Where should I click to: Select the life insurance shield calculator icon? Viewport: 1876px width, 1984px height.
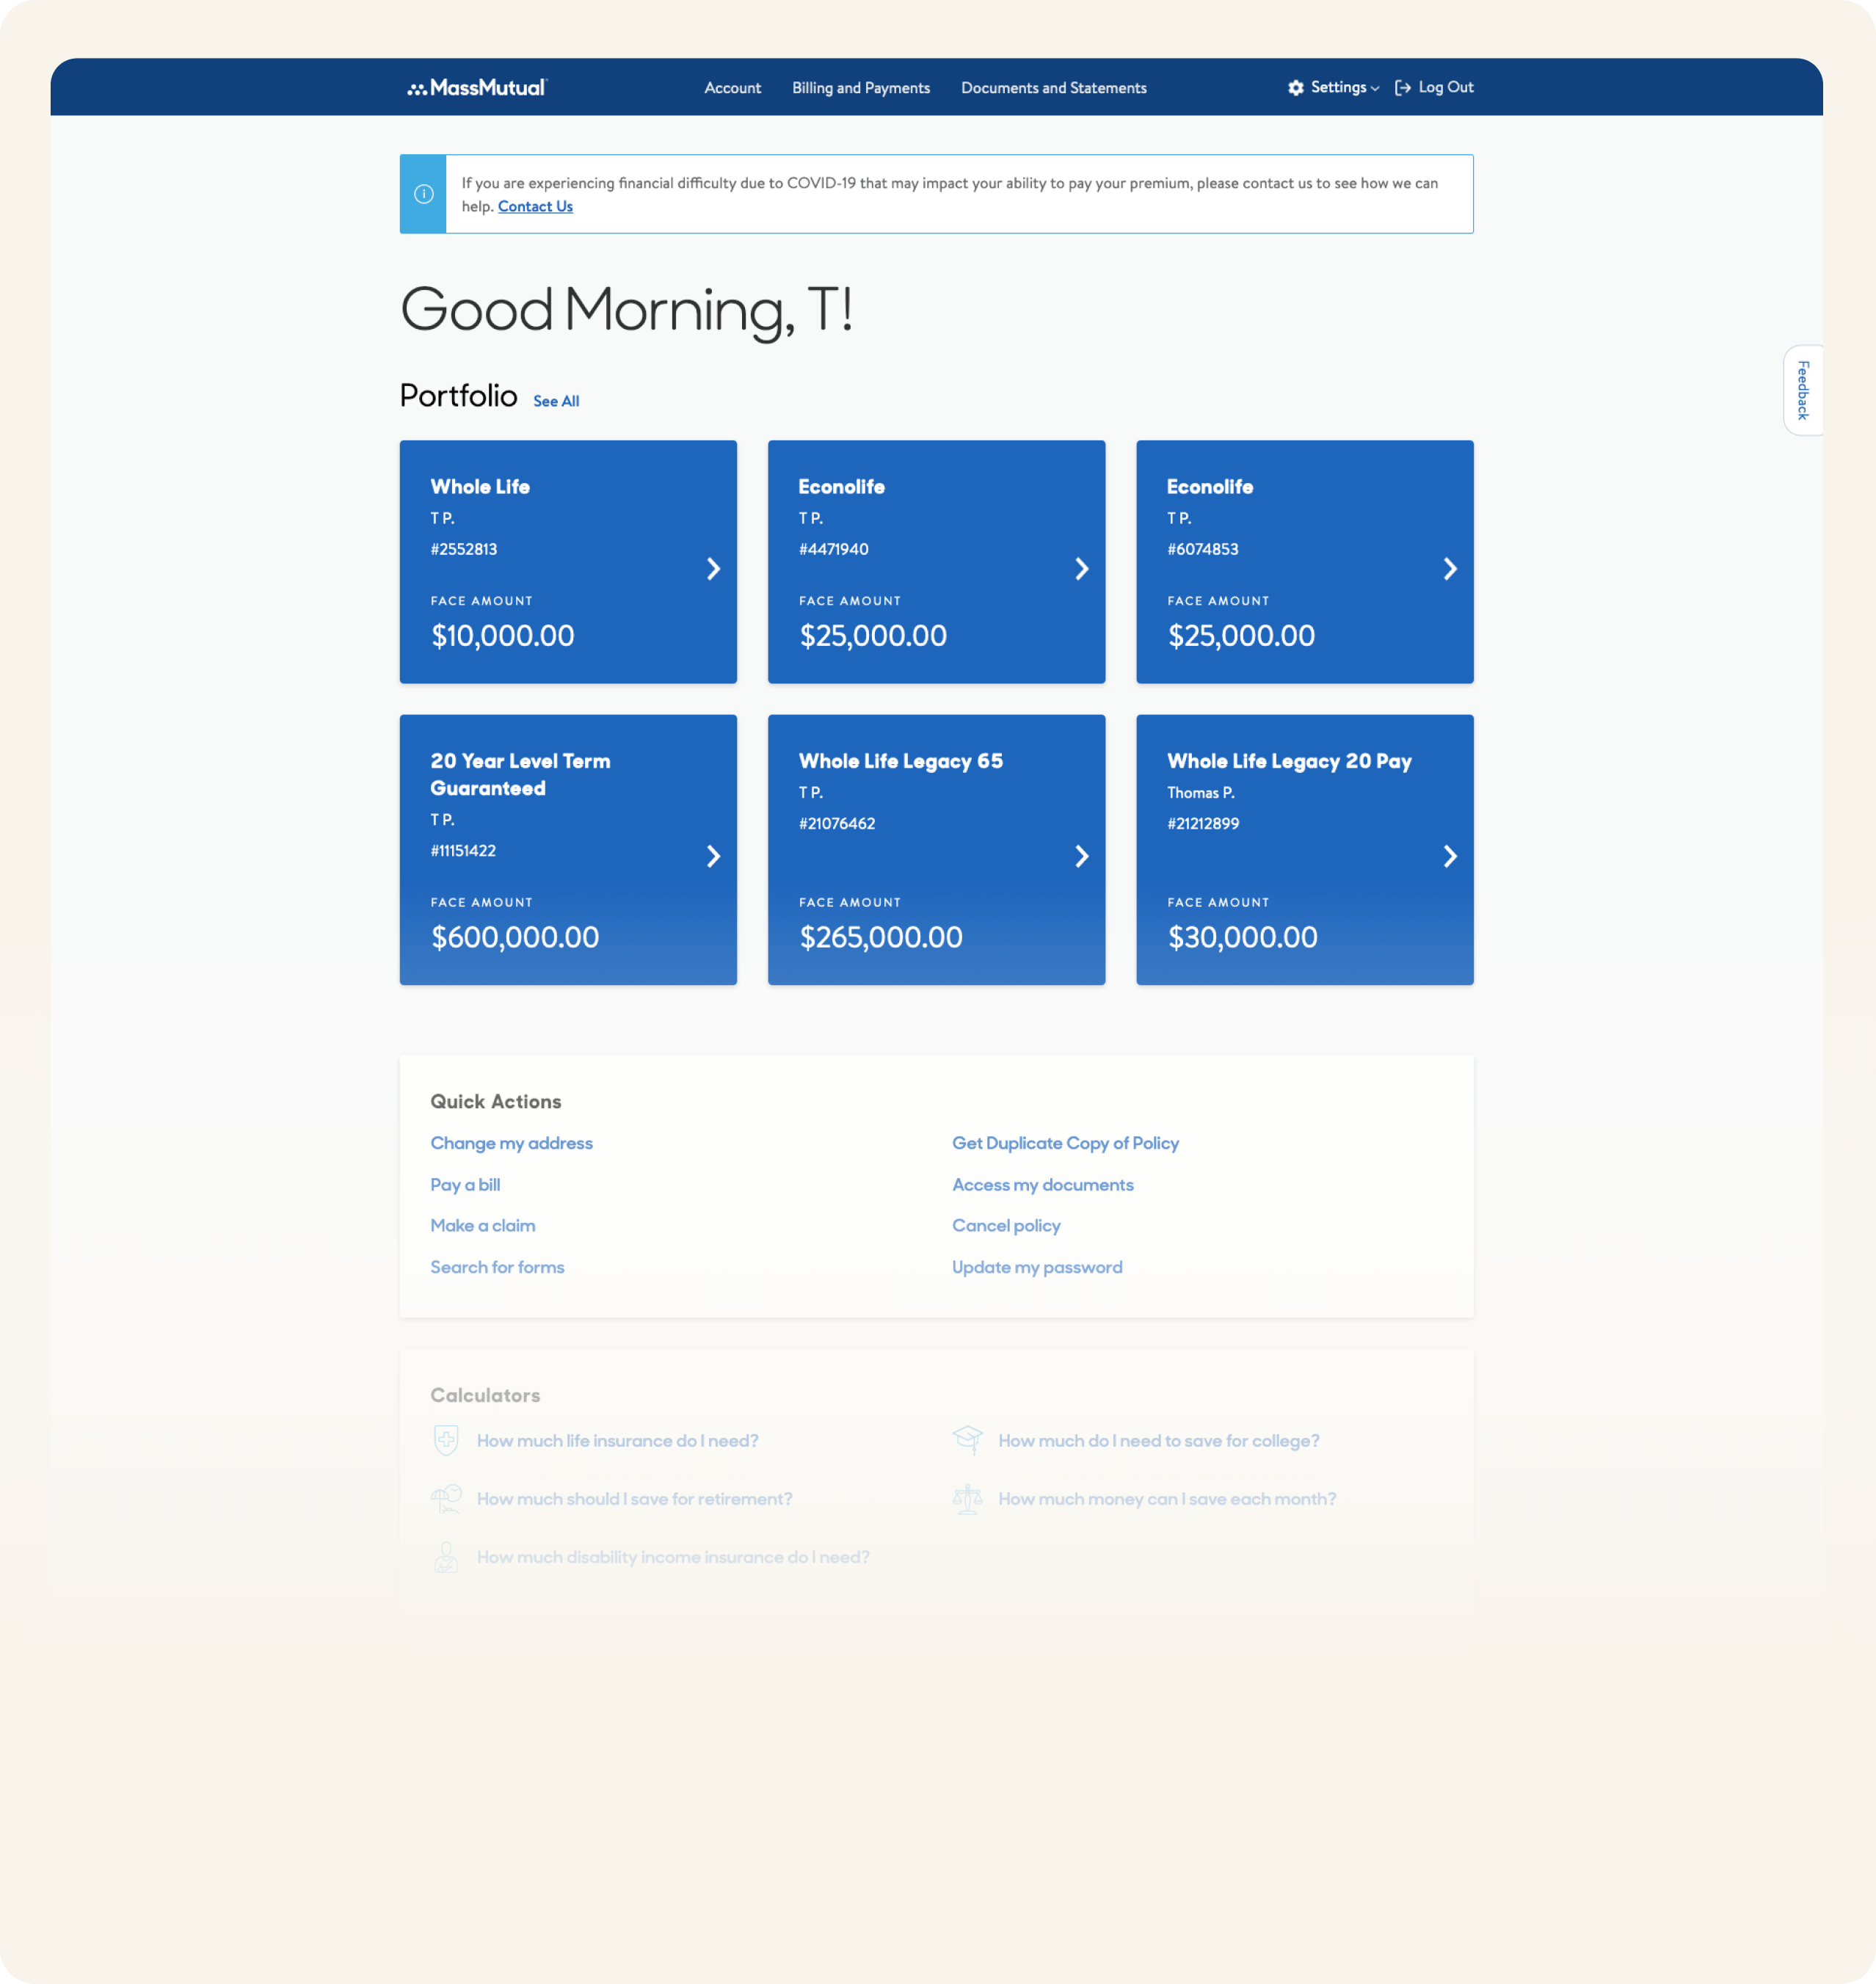(x=446, y=1440)
